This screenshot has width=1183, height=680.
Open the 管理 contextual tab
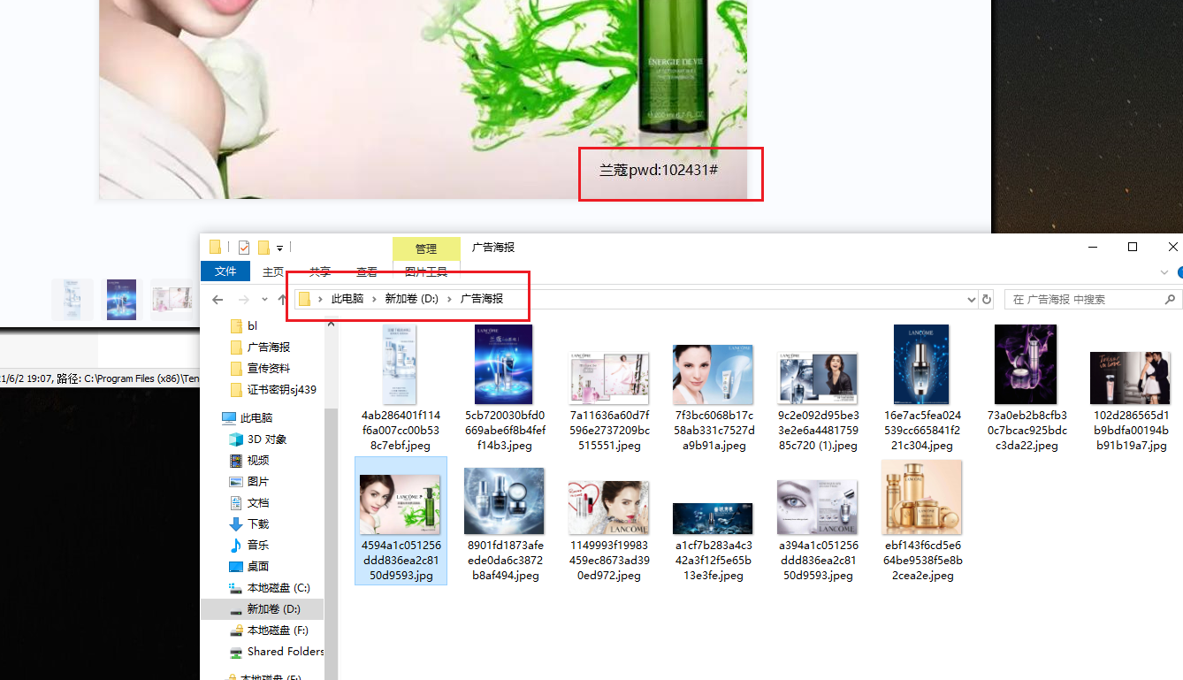point(426,248)
